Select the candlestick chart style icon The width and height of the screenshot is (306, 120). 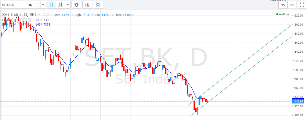52,5
